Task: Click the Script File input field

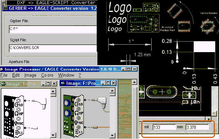Action: (53, 48)
